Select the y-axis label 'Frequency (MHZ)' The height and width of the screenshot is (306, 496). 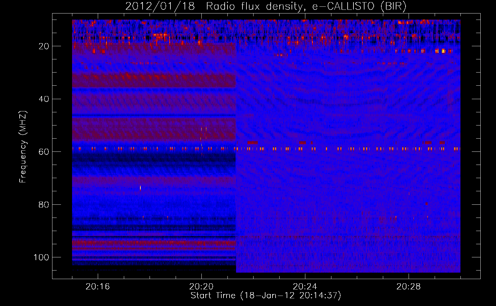point(23,147)
